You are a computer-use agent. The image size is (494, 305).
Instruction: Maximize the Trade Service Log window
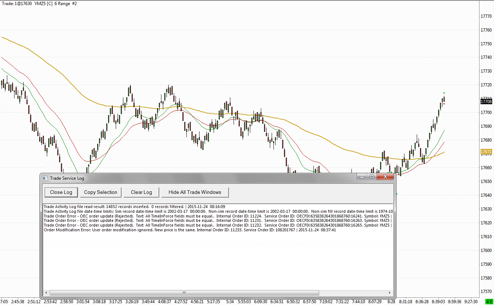click(371, 177)
